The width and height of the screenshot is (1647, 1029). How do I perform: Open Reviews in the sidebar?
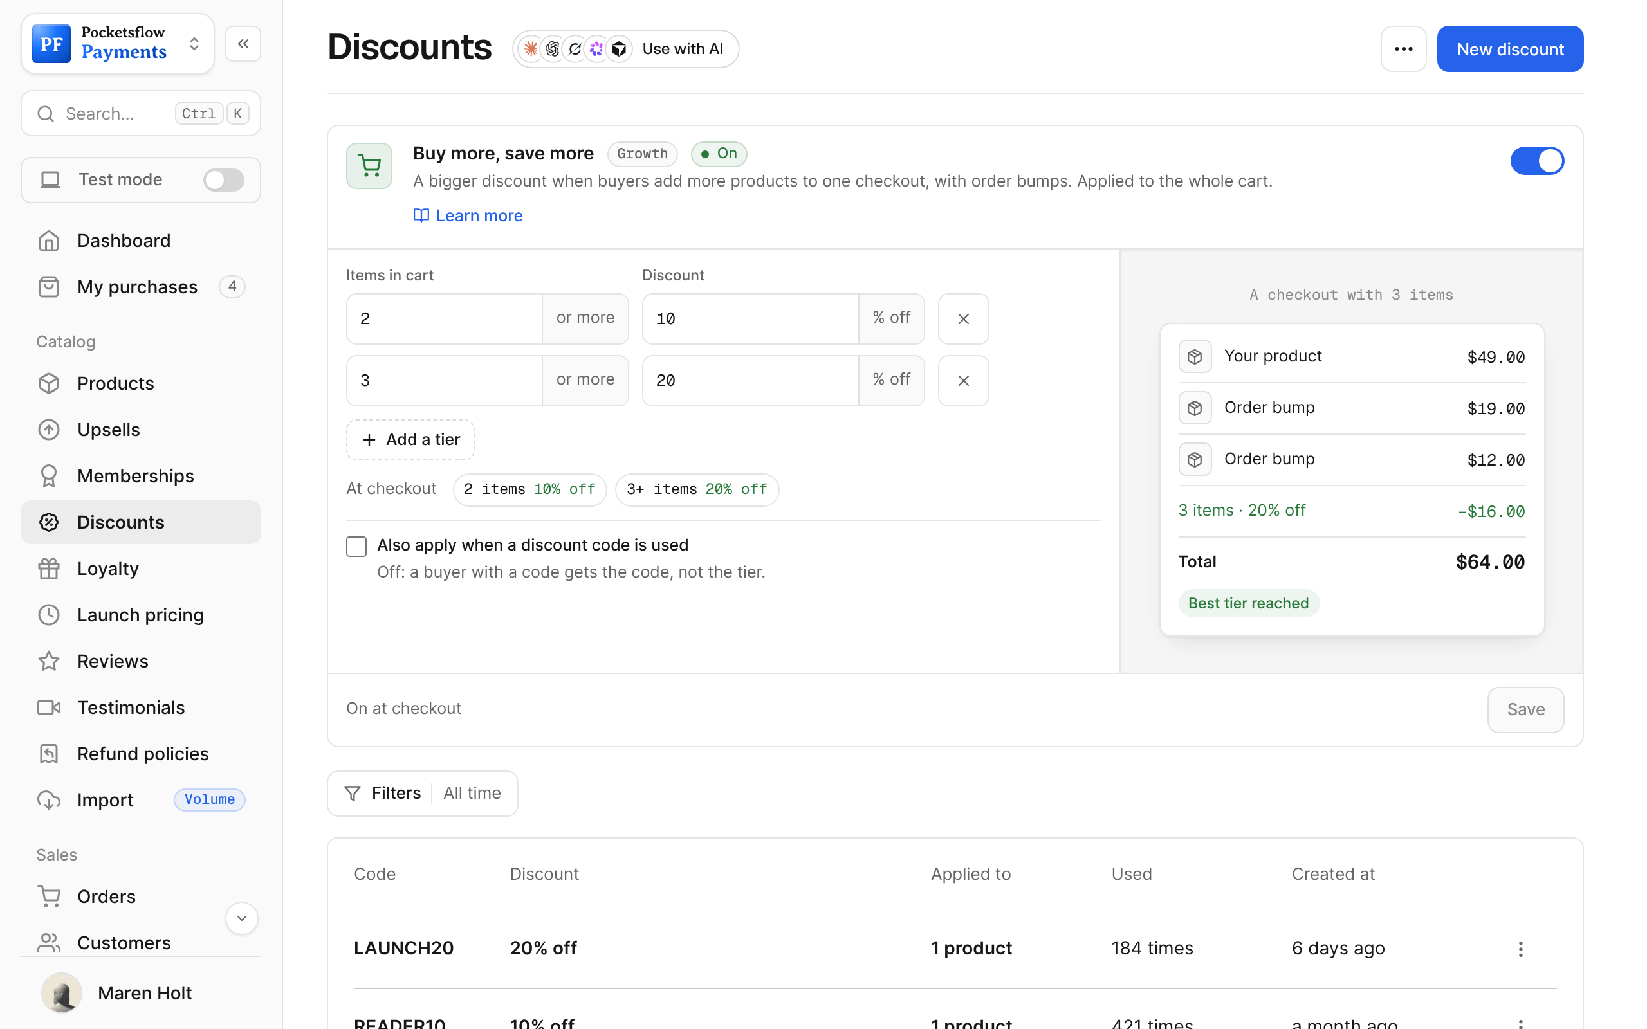(141, 661)
